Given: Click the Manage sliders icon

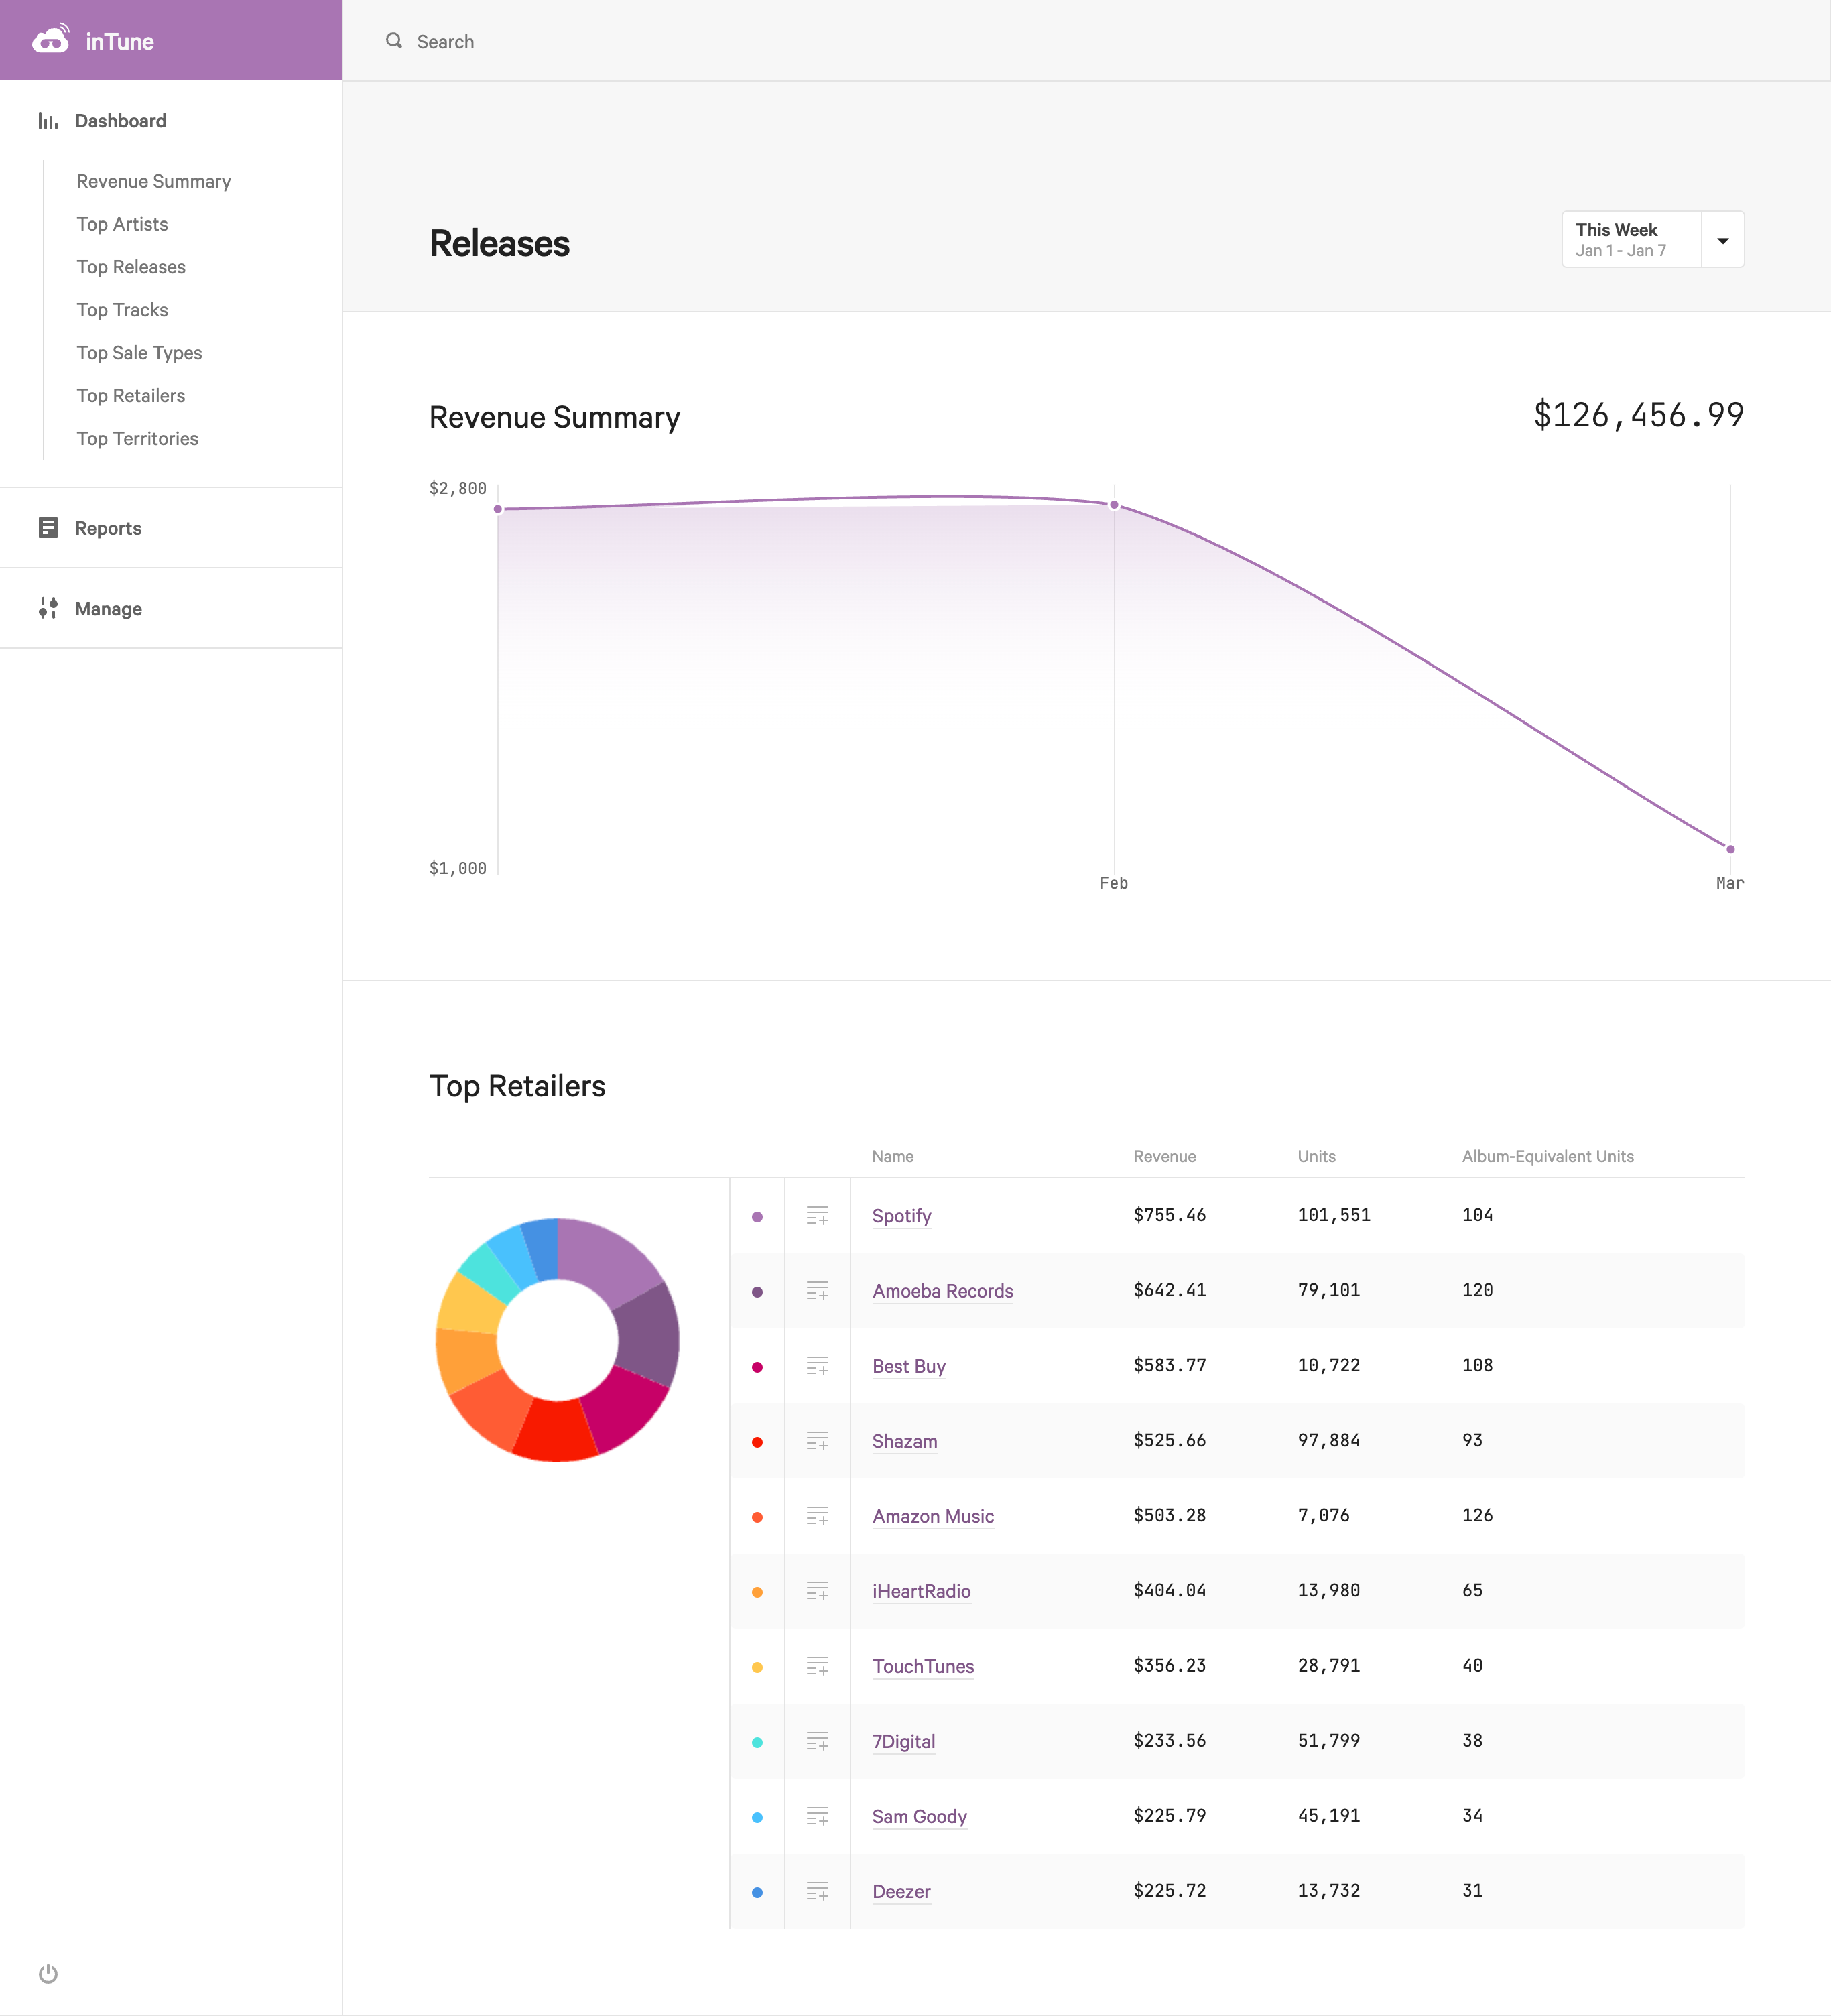Looking at the screenshot, I should 48,608.
